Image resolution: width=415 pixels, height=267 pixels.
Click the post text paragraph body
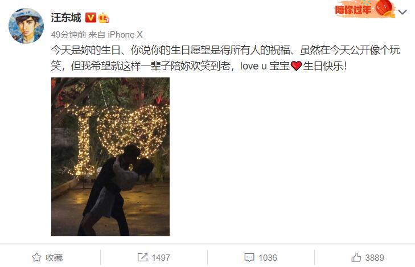(x=225, y=58)
